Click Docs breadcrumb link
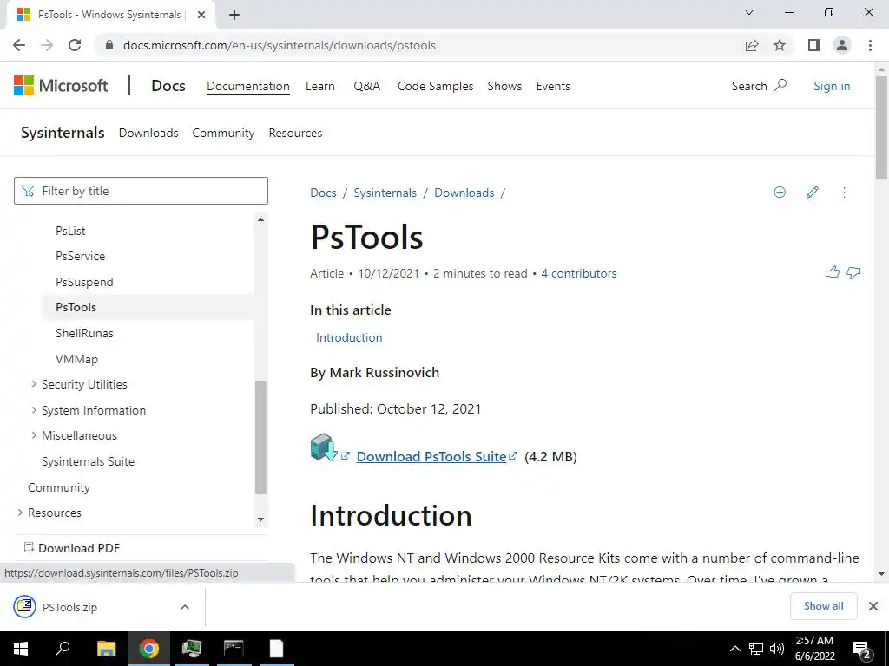This screenshot has height=666, width=889. pyautogui.click(x=323, y=193)
